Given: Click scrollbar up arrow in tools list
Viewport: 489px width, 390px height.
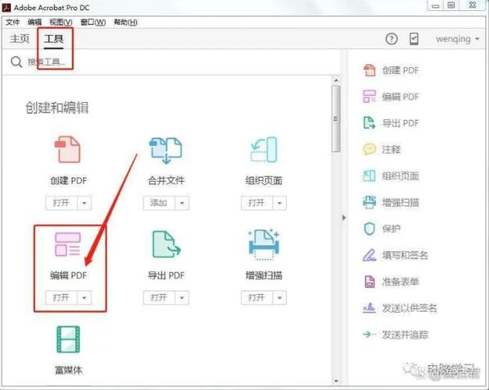Looking at the screenshot, I should pyautogui.click(x=336, y=80).
